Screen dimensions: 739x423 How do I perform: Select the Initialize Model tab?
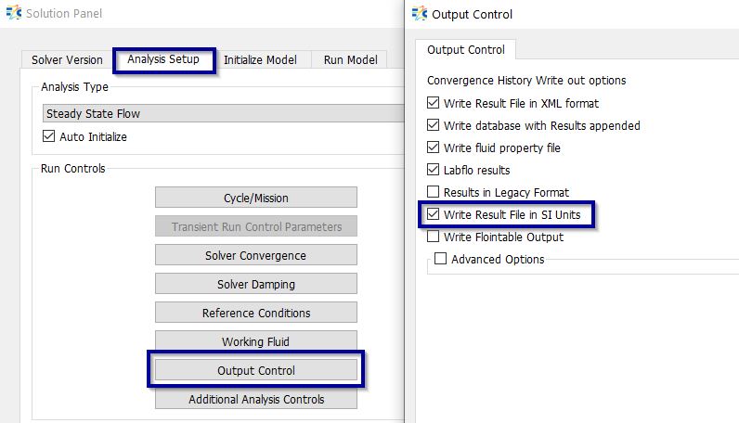coord(260,60)
